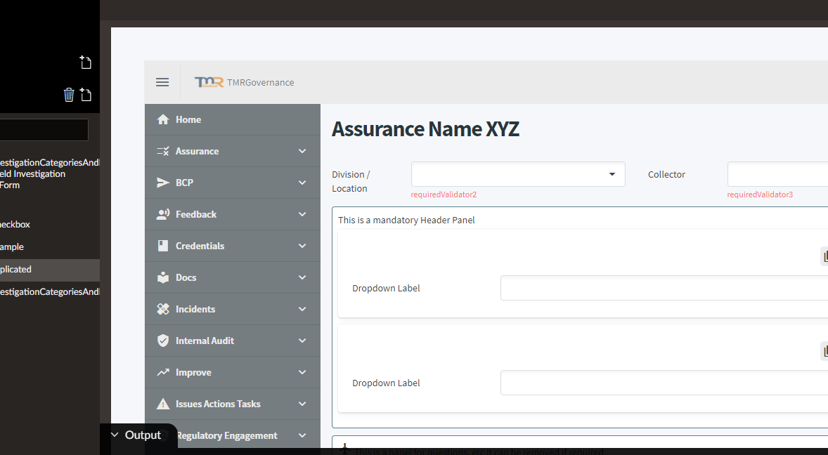
Task: Select the Home text label in sidebar
Action: coord(188,119)
